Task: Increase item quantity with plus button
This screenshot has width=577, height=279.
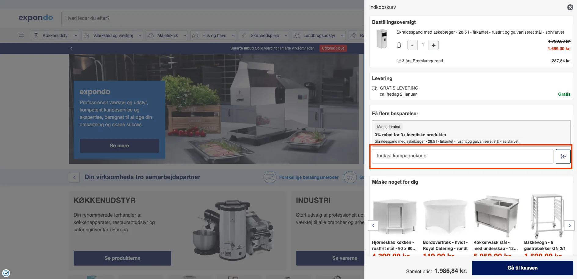Action: [433, 45]
